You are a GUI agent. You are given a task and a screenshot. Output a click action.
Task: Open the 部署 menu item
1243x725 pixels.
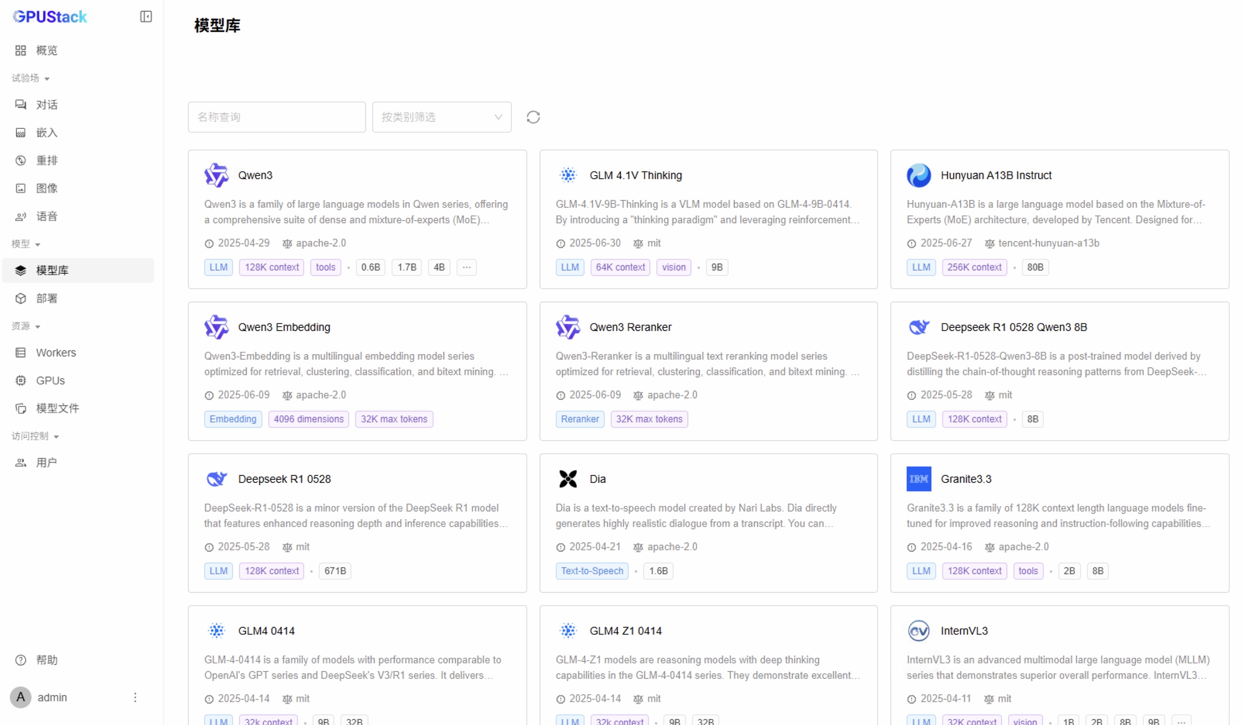[x=47, y=299]
